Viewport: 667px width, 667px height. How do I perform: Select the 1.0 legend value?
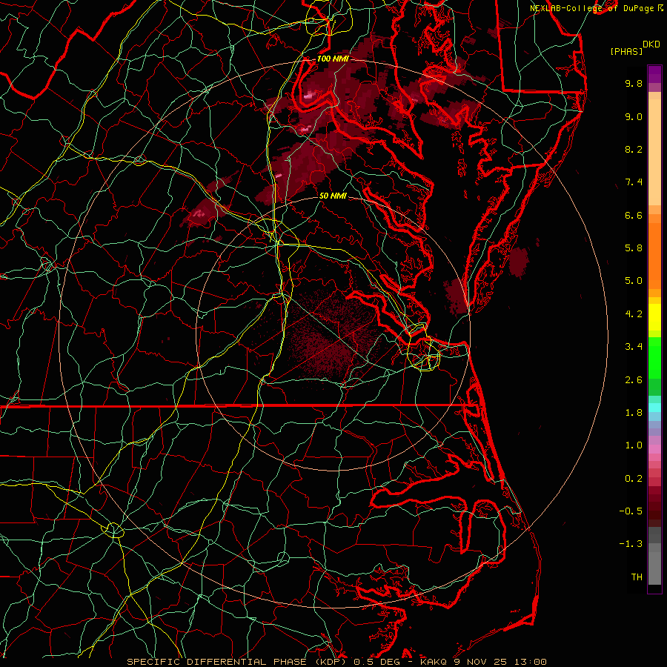pos(634,445)
